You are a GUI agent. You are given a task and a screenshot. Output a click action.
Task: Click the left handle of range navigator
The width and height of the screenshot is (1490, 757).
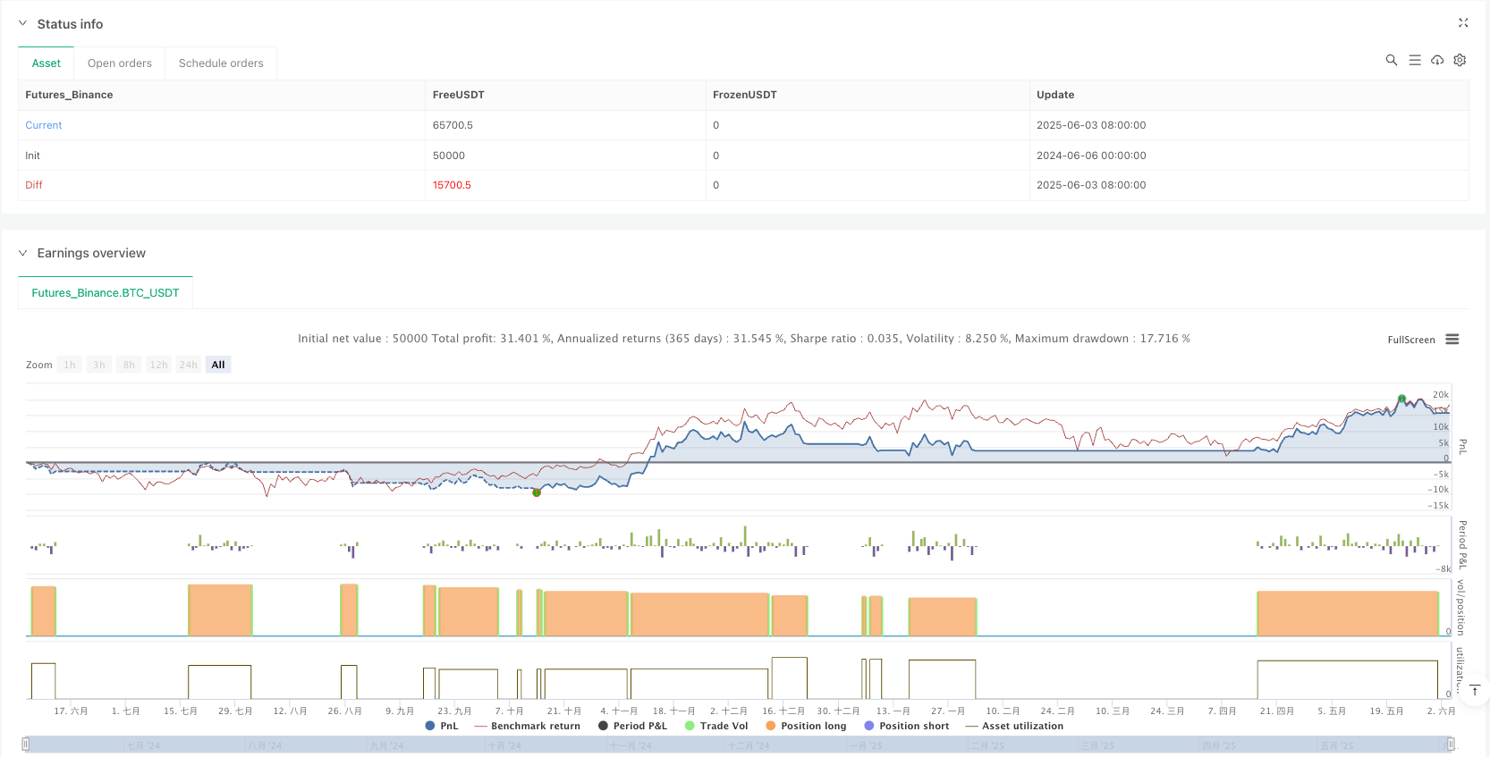(26, 744)
